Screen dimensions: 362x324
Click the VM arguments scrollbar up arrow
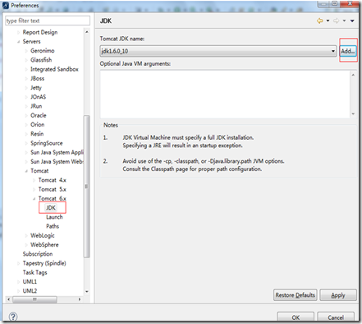[x=353, y=75]
